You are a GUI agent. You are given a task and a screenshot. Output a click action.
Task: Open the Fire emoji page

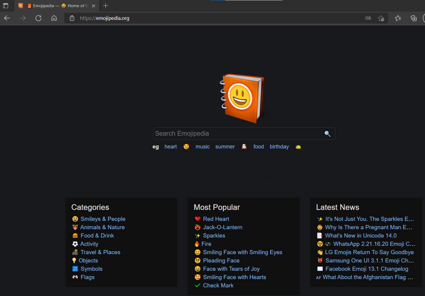[206, 244]
